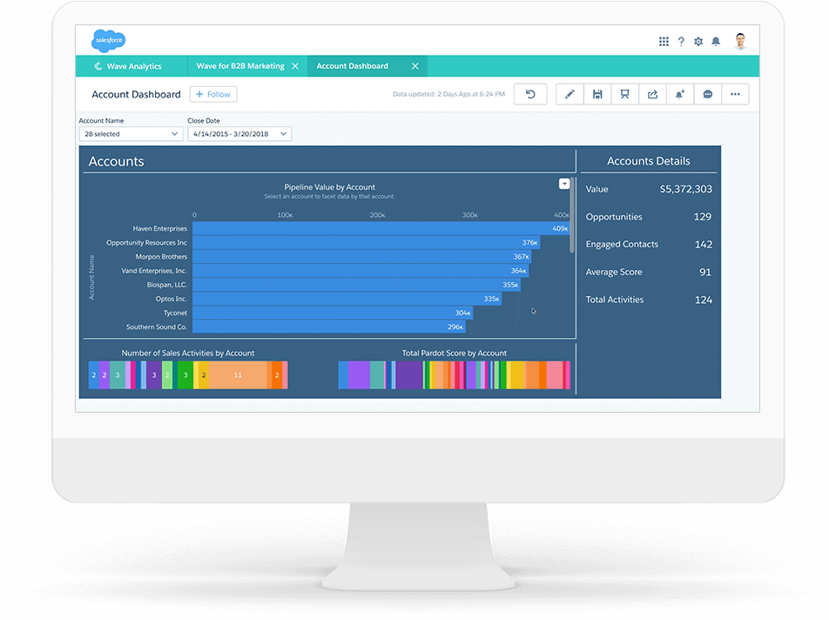Viewport: 829px width, 620px height.
Task: Click the share export icon
Action: [652, 94]
